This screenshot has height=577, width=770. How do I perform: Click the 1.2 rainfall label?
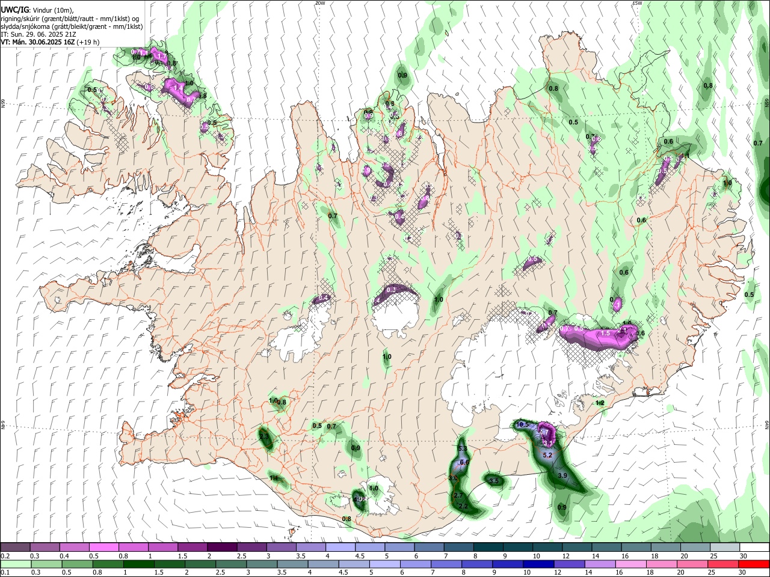[x=600, y=403]
